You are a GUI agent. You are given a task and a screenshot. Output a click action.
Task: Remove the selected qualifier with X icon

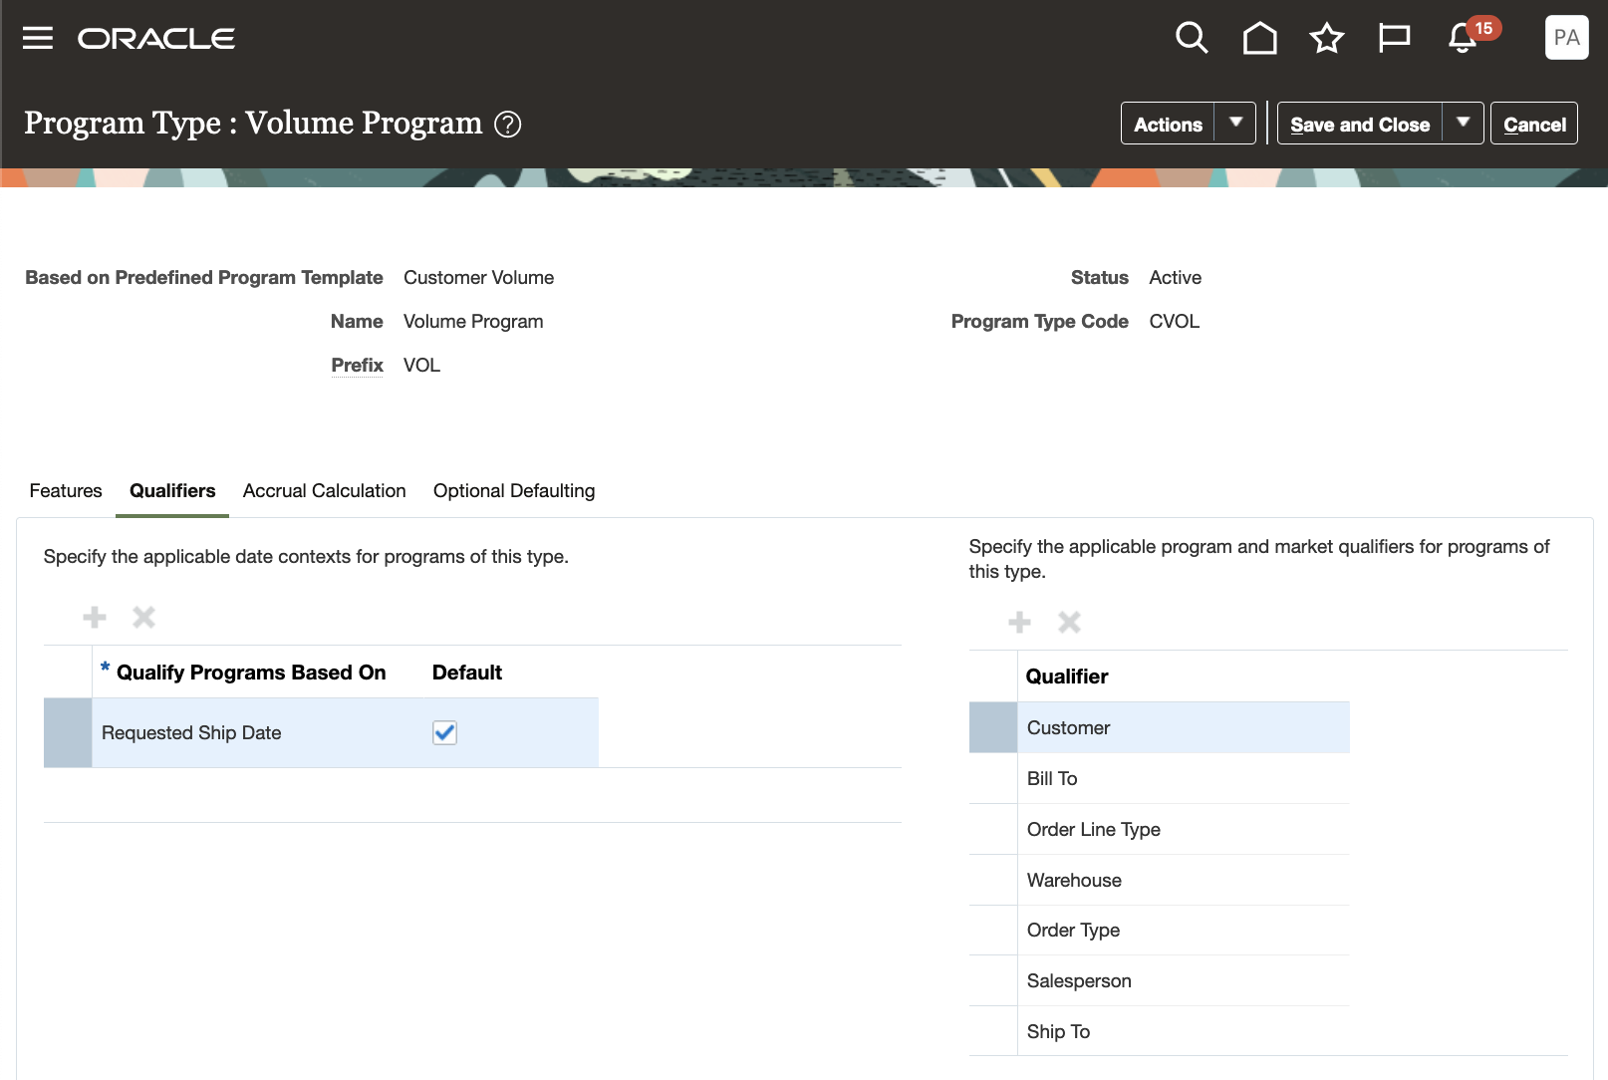(1069, 623)
